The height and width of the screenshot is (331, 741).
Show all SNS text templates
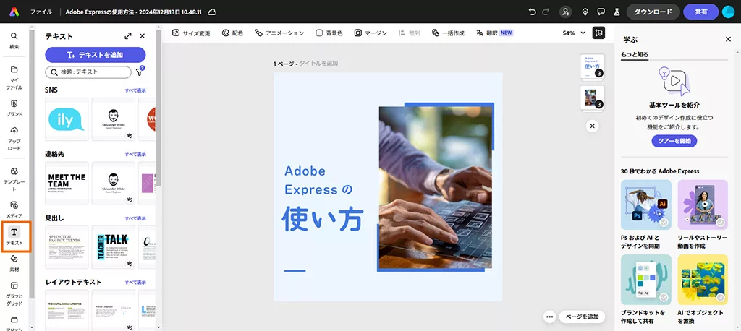click(x=135, y=90)
